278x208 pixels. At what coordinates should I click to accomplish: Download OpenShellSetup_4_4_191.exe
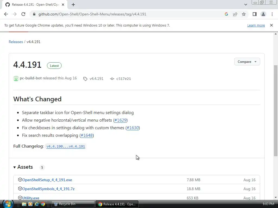click(x=47, y=180)
